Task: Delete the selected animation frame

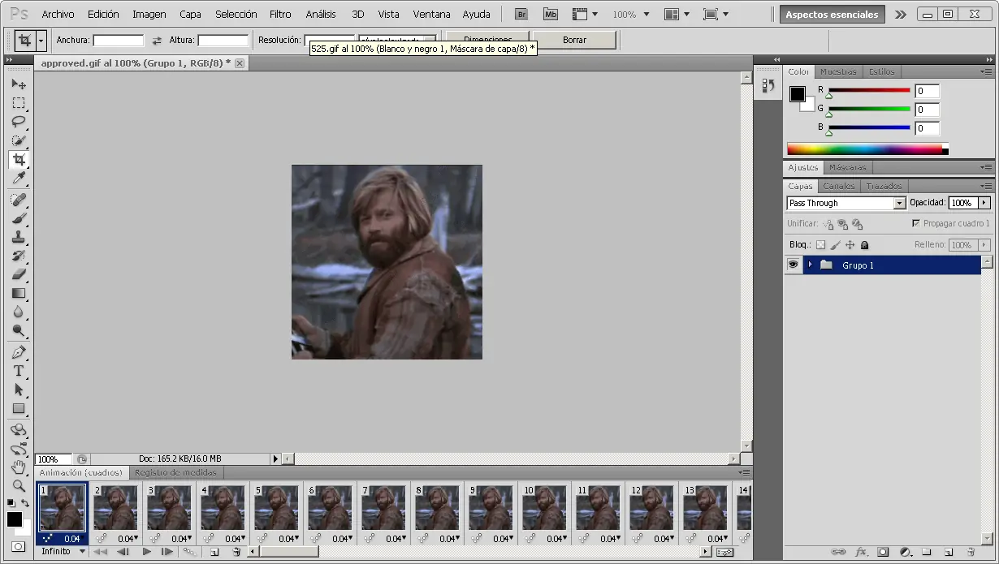Action: (x=236, y=552)
